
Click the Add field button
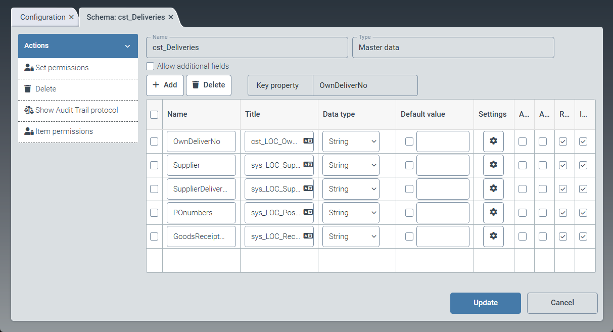pyautogui.click(x=165, y=85)
